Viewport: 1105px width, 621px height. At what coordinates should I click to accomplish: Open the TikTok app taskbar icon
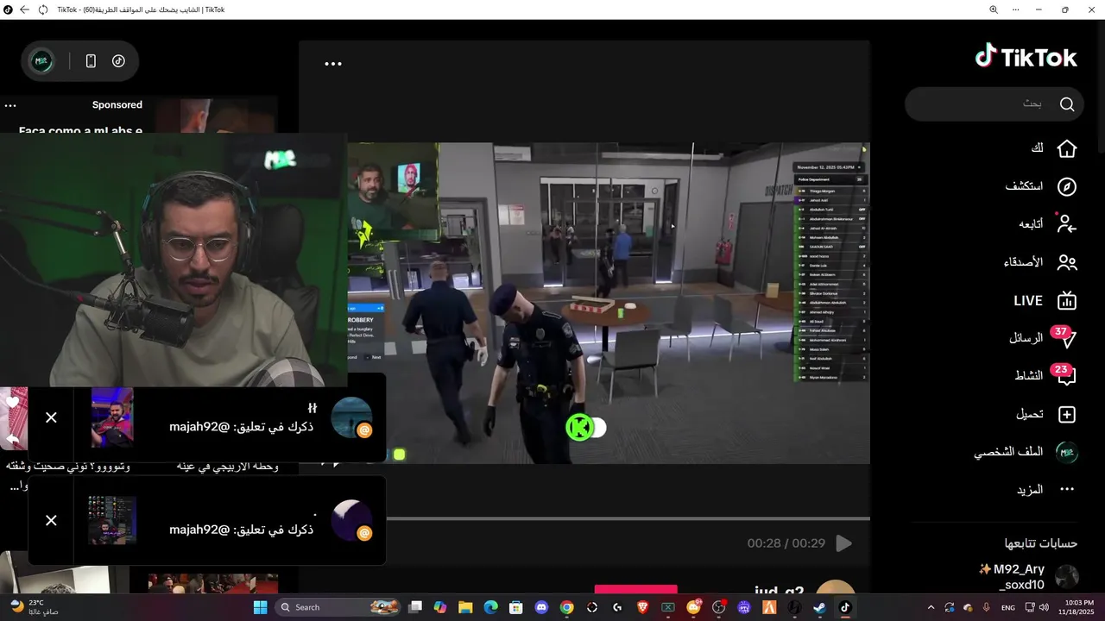(844, 607)
